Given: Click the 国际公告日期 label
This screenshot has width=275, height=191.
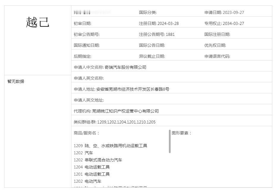Looking at the screenshot, I should (152, 45).
